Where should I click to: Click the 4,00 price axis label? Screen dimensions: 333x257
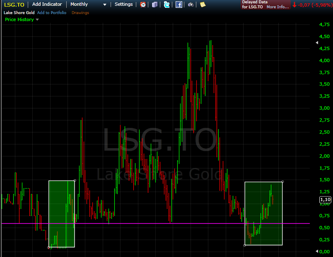pyautogui.click(x=324, y=60)
